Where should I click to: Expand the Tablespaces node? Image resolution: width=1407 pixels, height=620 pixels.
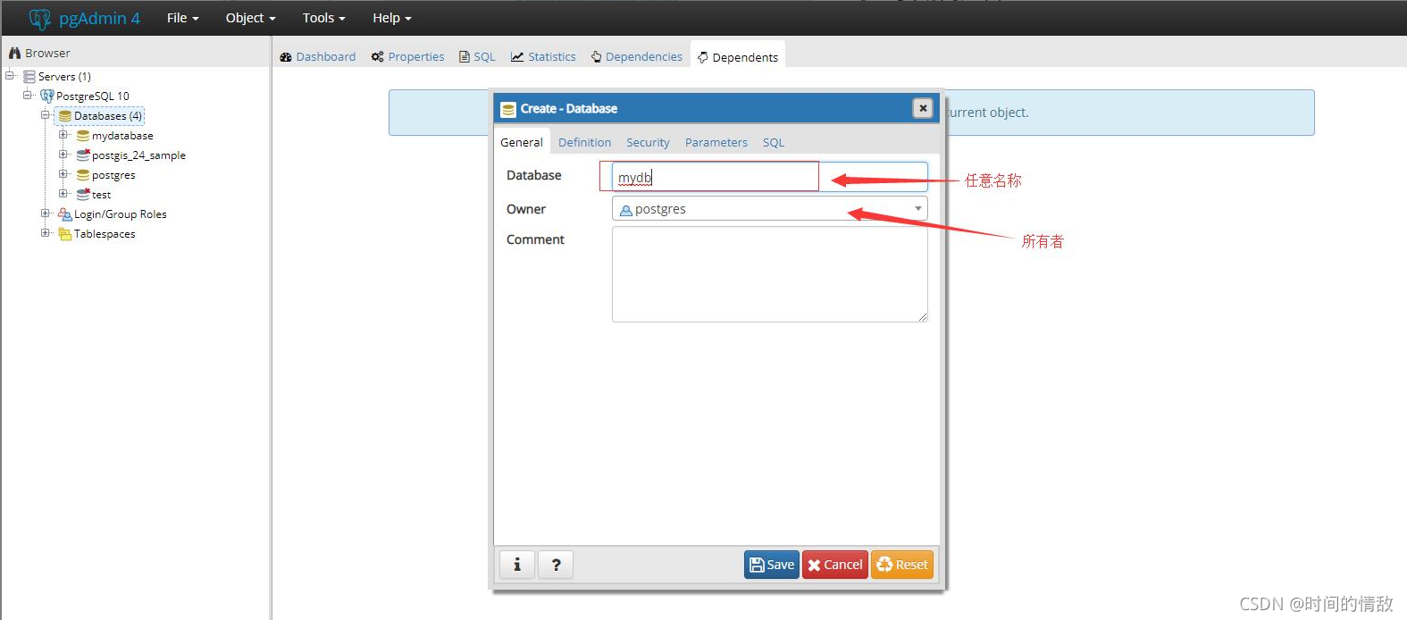45,233
